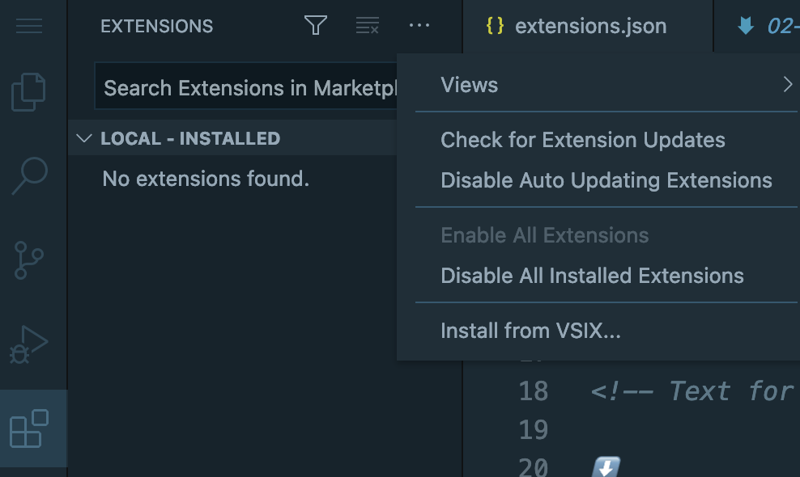Select Check for Extension Updates

(582, 140)
